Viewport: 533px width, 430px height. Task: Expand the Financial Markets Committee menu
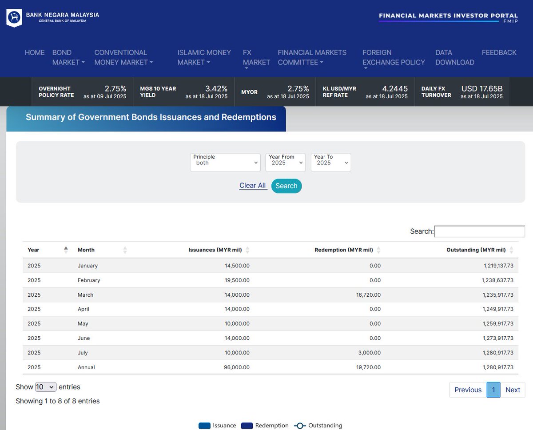click(x=312, y=57)
